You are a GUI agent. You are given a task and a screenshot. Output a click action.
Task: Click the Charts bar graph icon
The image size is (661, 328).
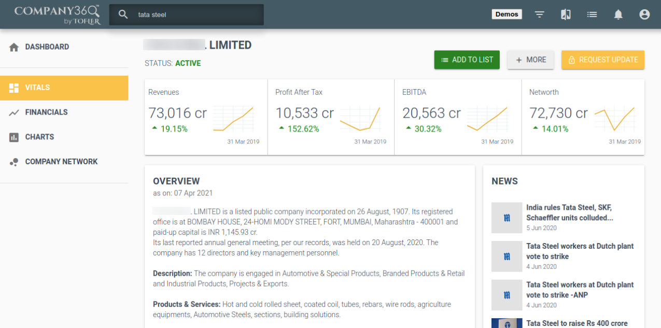point(14,137)
